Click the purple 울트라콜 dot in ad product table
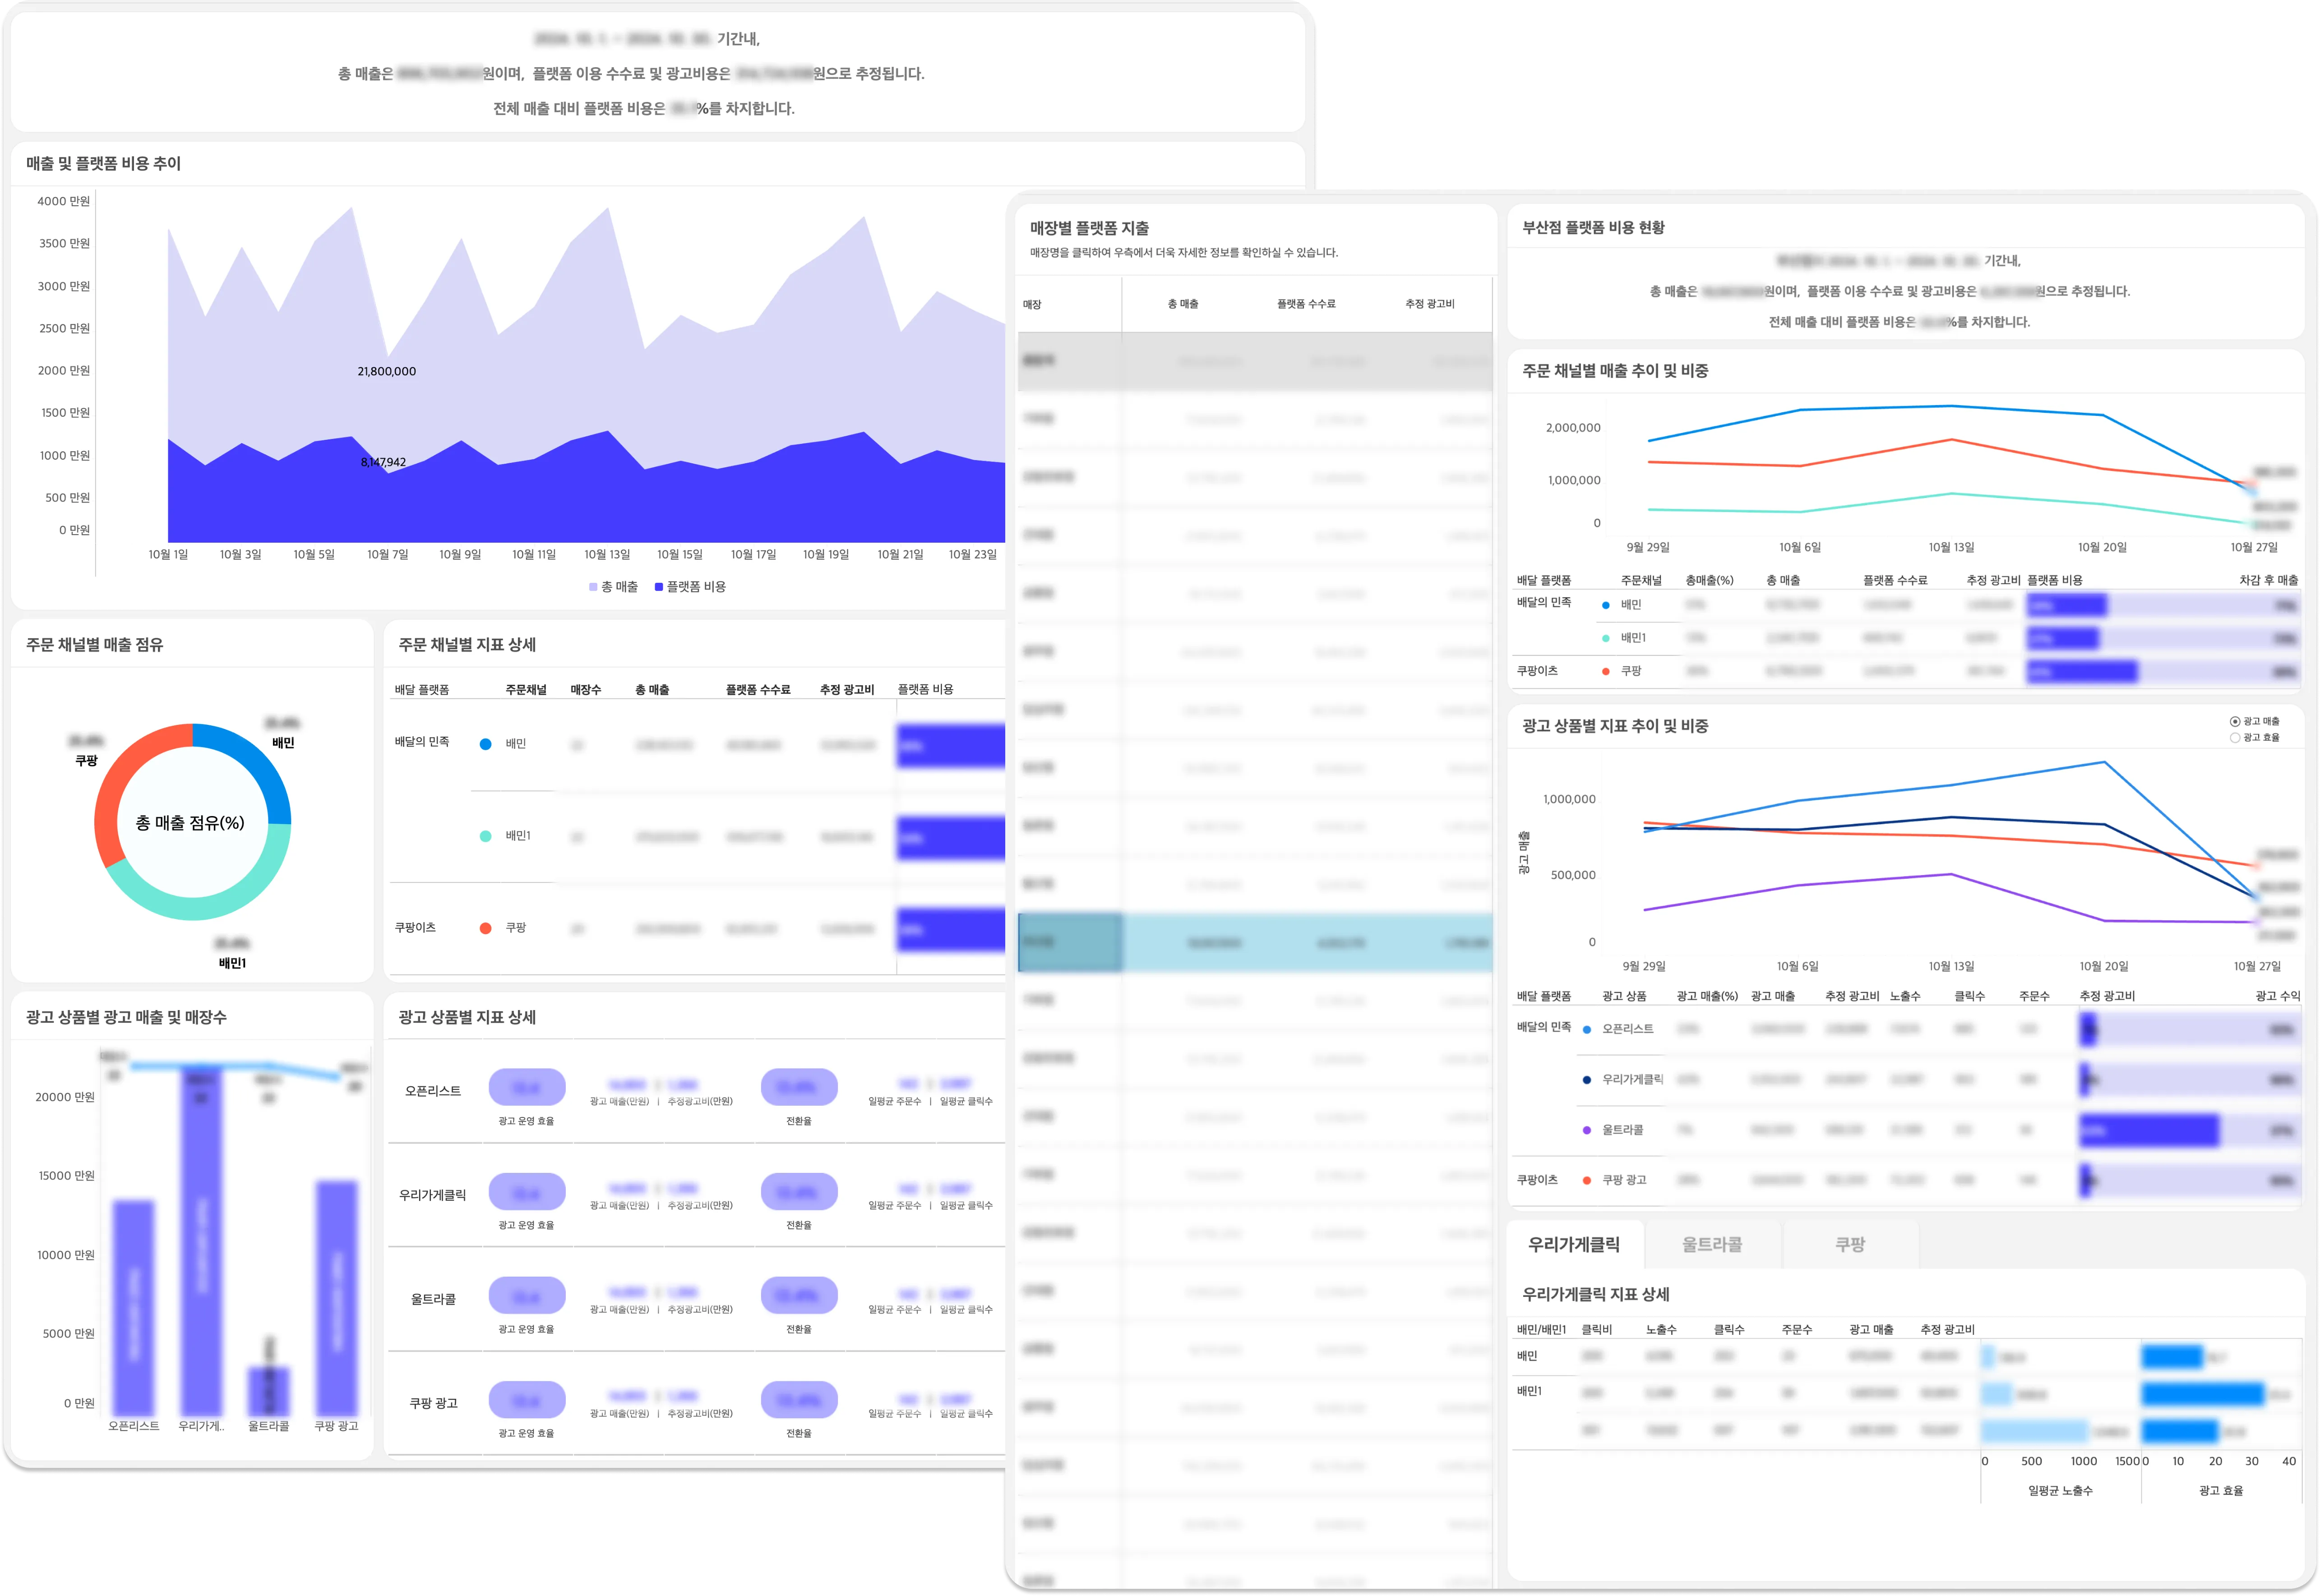The image size is (2320, 1596). (1587, 1130)
